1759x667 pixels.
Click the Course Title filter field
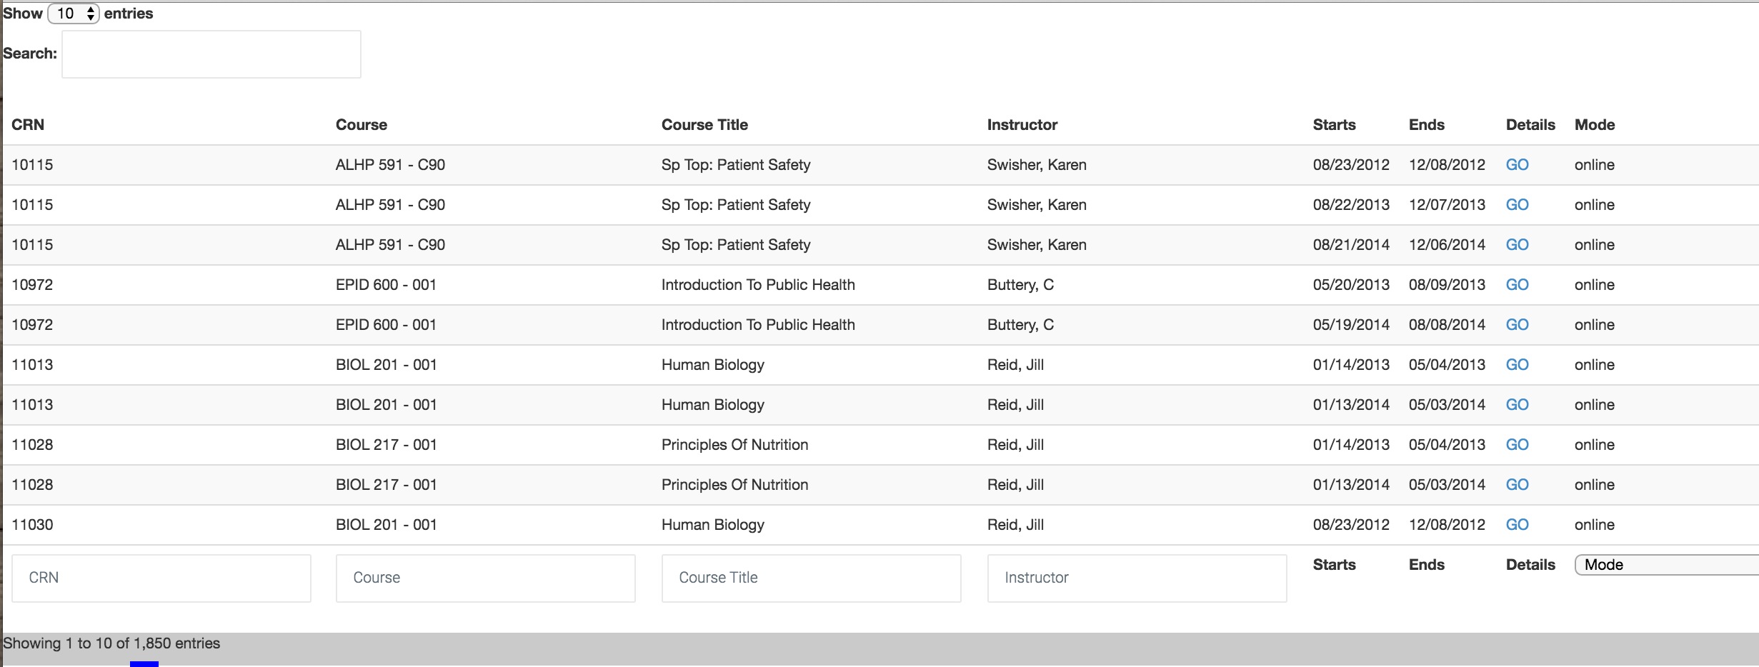click(811, 578)
